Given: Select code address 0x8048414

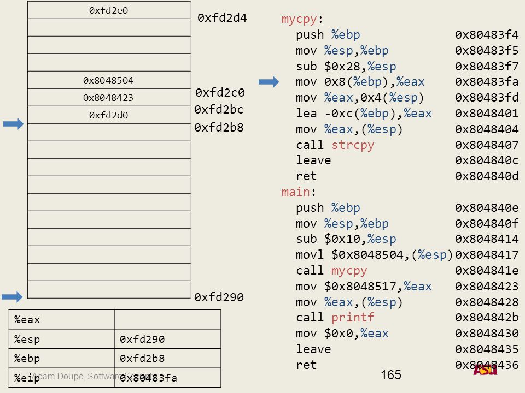Looking at the screenshot, I should pyautogui.click(x=487, y=239).
